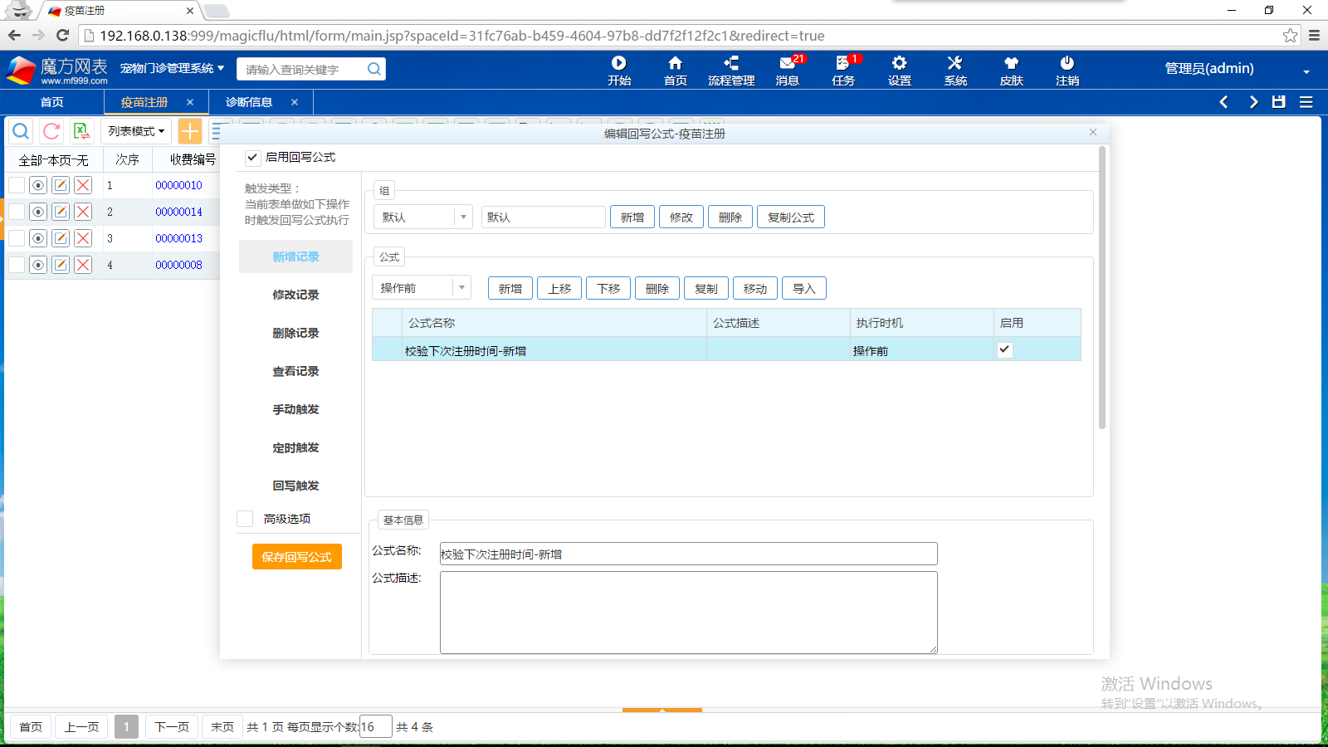1328x747 pixels.
Task: Select 定时触发 trigger type
Action: coord(295,447)
